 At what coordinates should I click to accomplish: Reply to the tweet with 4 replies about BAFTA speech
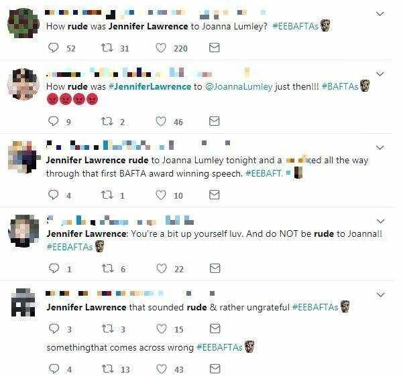point(54,195)
